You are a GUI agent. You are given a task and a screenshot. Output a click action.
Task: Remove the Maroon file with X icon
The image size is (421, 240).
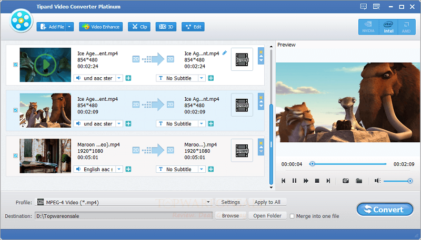(x=261, y=143)
